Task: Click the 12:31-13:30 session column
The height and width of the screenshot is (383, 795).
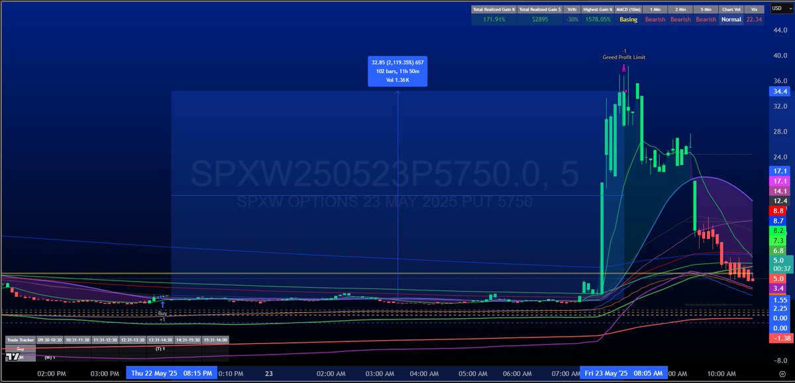Action: tap(132, 339)
